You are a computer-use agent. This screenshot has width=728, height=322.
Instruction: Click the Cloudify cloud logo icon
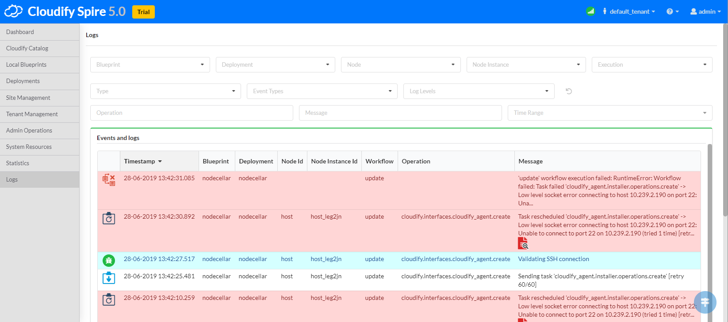pos(13,11)
